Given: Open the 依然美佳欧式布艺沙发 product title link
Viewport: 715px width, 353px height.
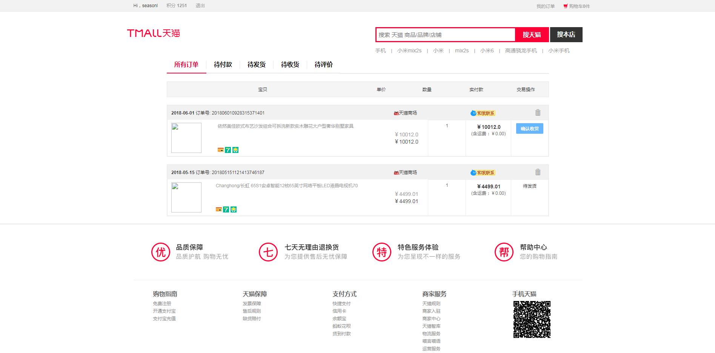Looking at the screenshot, I should click(x=286, y=126).
